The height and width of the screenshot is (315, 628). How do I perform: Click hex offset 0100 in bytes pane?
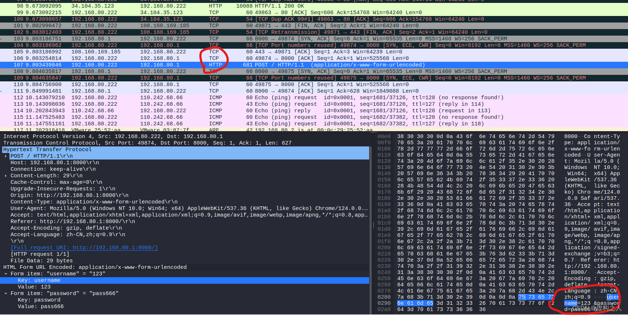pyautogui.click(x=384, y=149)
